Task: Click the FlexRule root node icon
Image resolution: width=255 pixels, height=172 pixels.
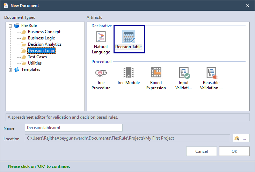Action: click(17, 25)
